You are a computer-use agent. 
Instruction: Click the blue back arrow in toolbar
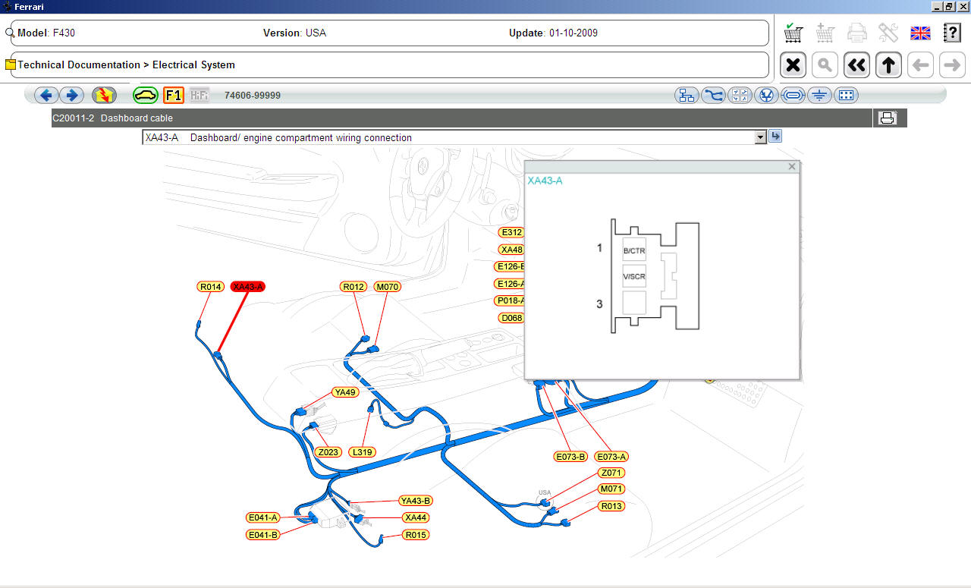(x=46, y=95)
